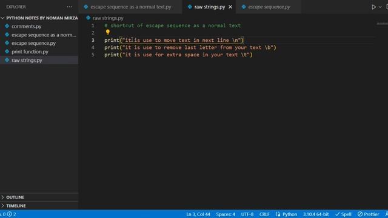Click line number 1 in the gutter
Viewport: 388px width, 218px height.
point(93,25)
